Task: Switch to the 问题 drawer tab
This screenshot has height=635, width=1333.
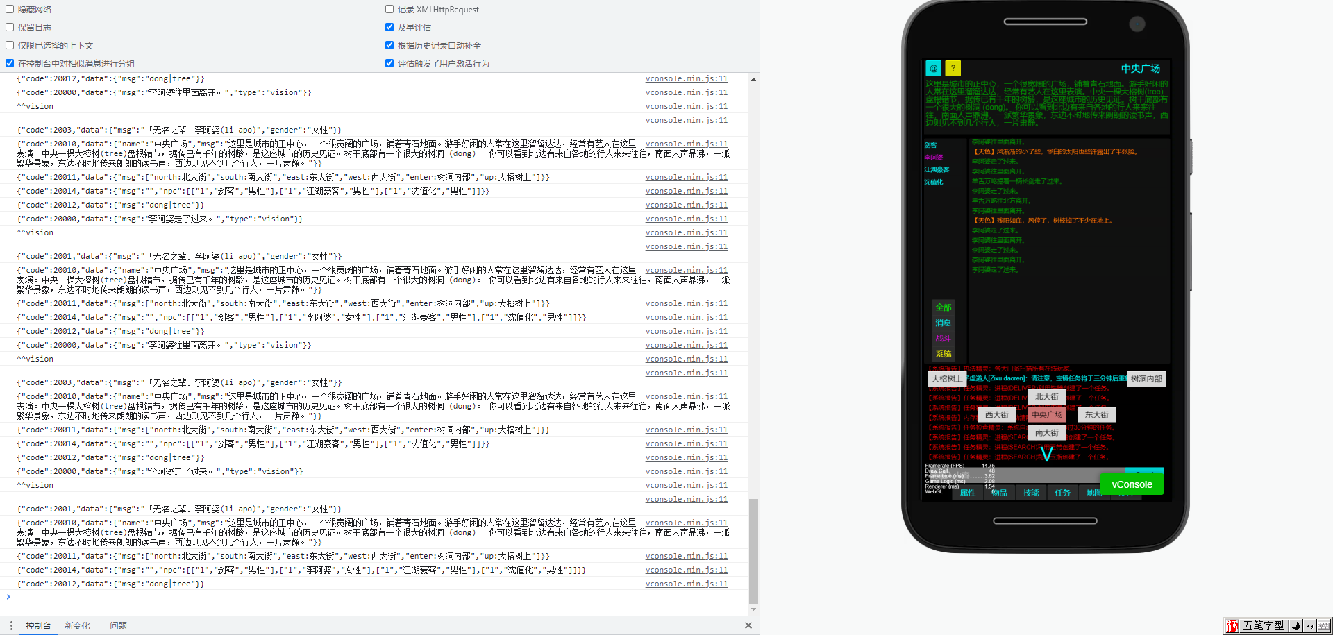Action: click(x=118, y=625)
